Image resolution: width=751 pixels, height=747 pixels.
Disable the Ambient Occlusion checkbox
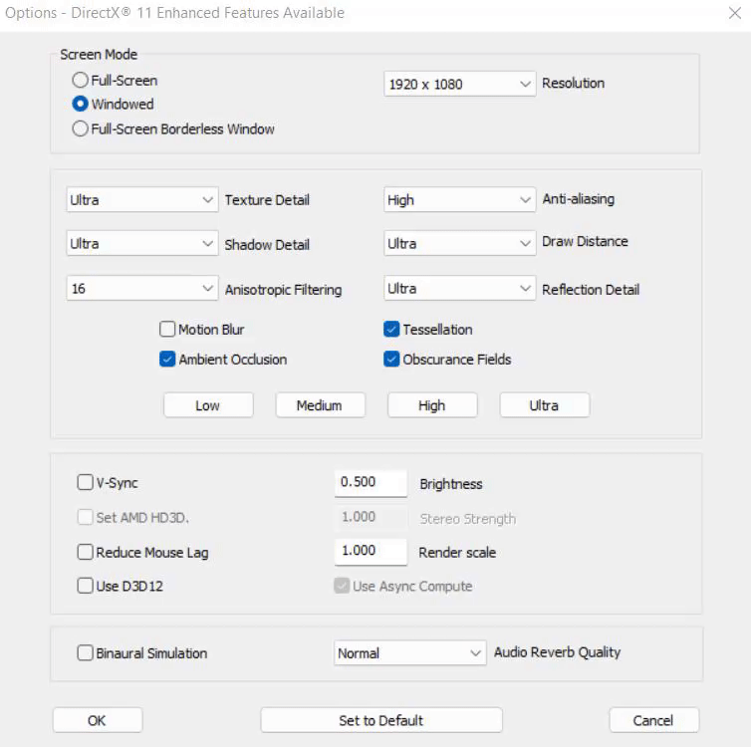[167, 360]
